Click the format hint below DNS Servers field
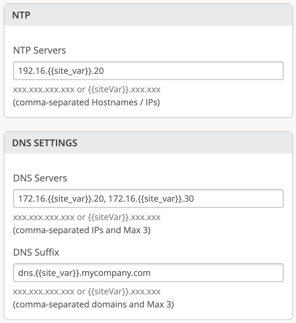Image resolution: width=296 pixels, height=323 pixels. (x=87, y=217)
